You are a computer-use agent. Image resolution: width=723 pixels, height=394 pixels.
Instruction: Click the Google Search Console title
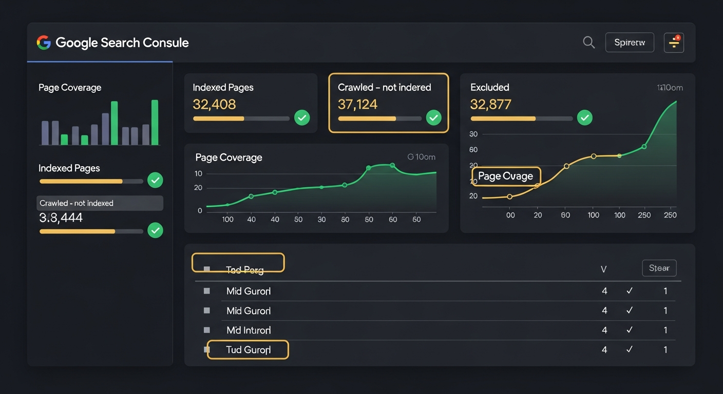point(122,43)
